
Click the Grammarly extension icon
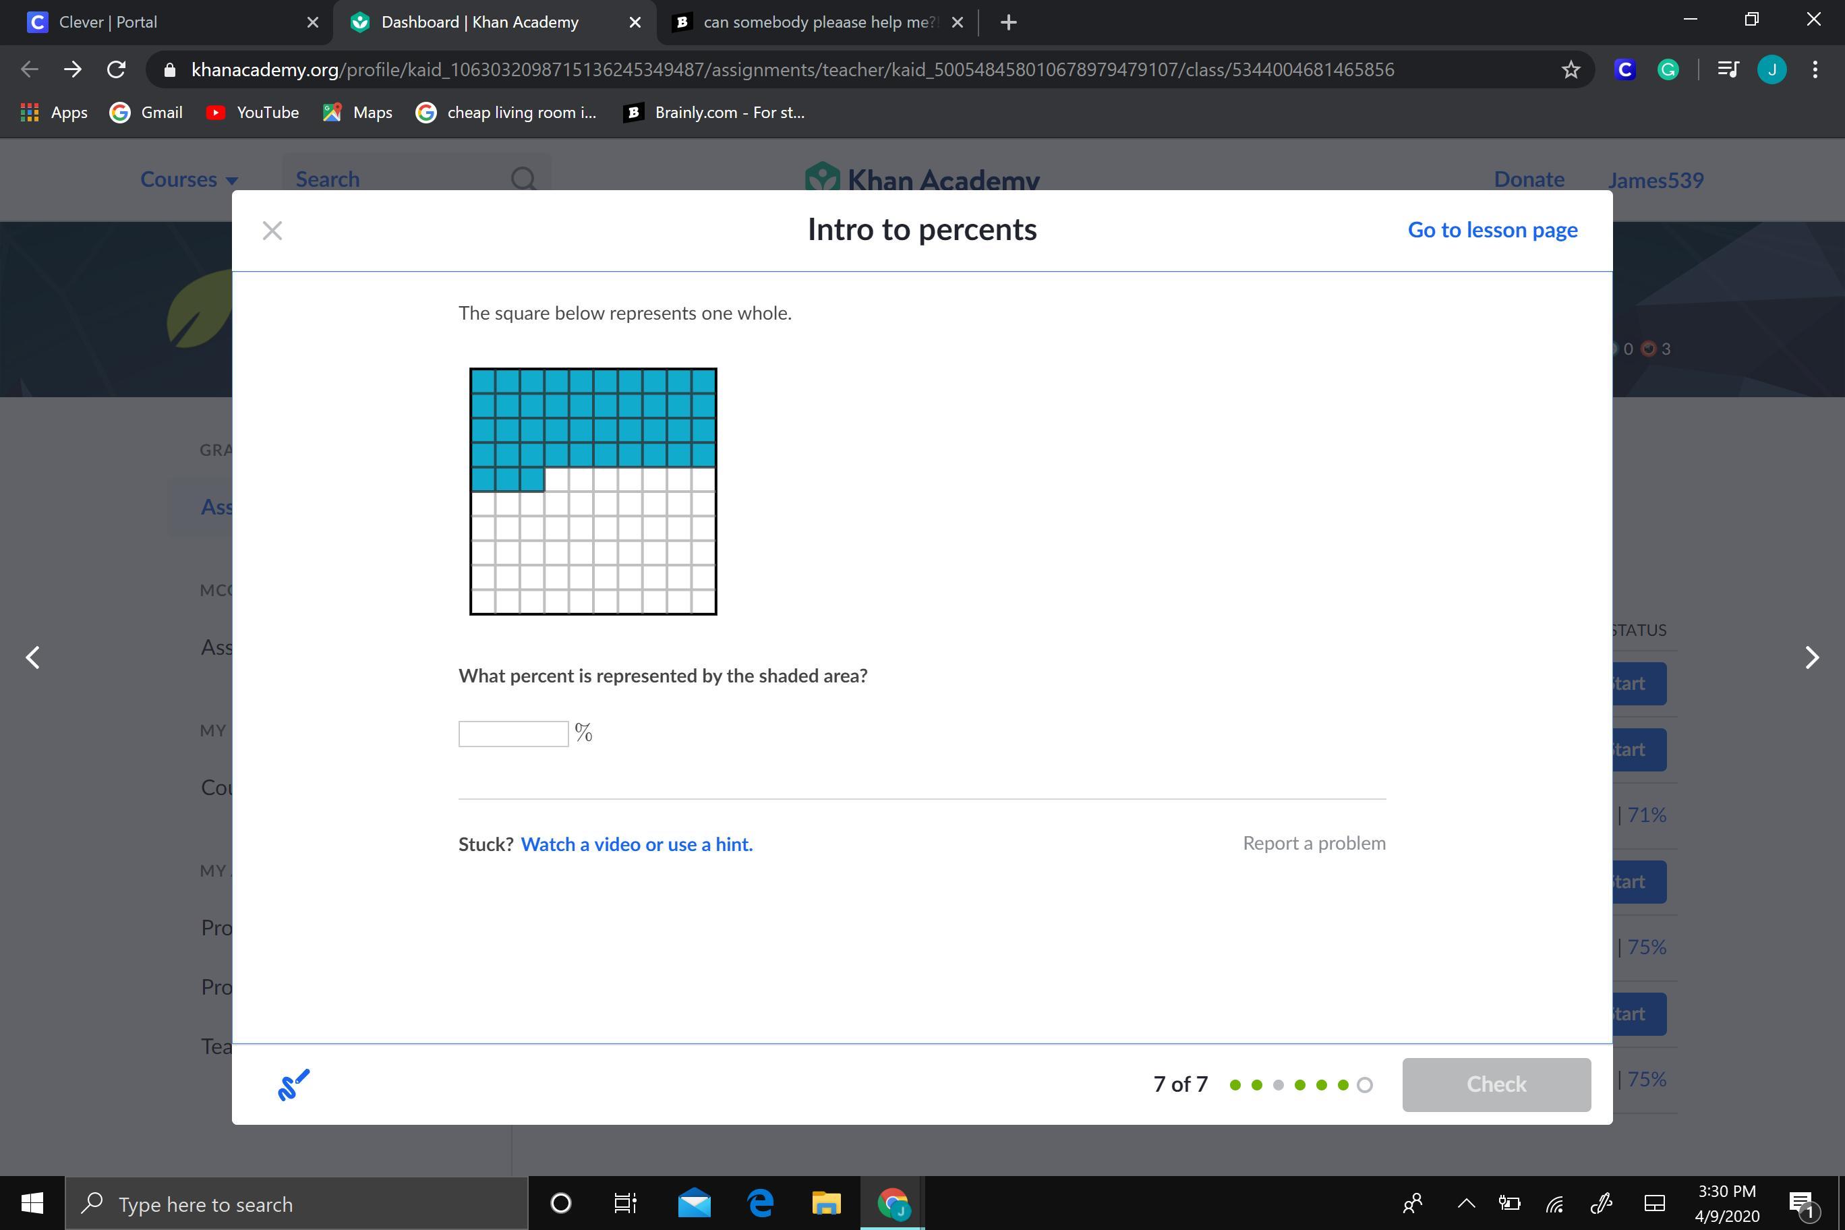click(1668, 70)
